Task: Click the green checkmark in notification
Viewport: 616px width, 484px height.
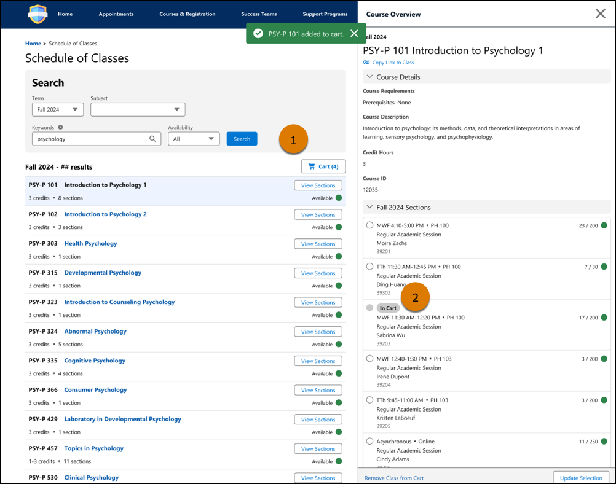Action: (x=258, y=33)
